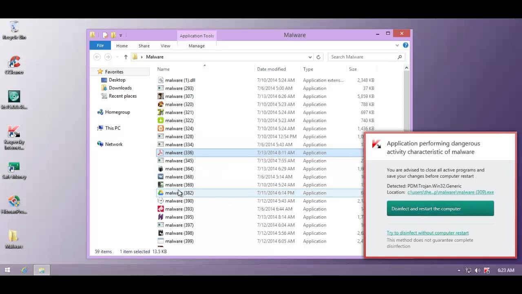
Task: Click the taskbar clock showing 6:23 AM
Action: 506,270
